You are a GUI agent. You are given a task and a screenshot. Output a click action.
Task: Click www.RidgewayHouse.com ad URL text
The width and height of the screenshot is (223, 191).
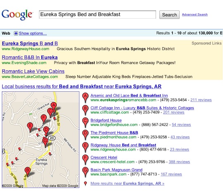point(26,49)
